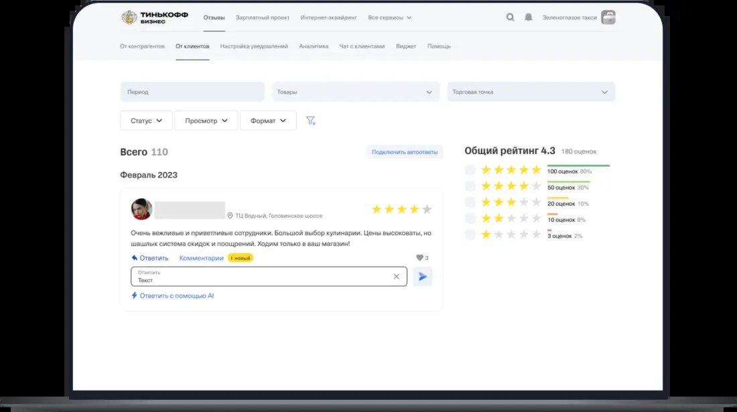
Task: Expand the Торговая точка dropdown
Action: (531, 92)
